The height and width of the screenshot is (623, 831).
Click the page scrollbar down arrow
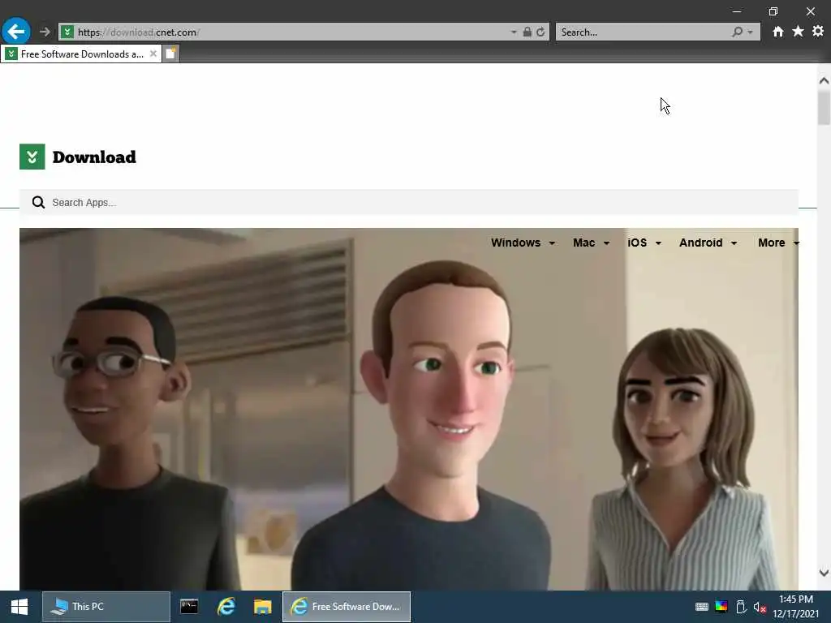[x=824, y=573]
